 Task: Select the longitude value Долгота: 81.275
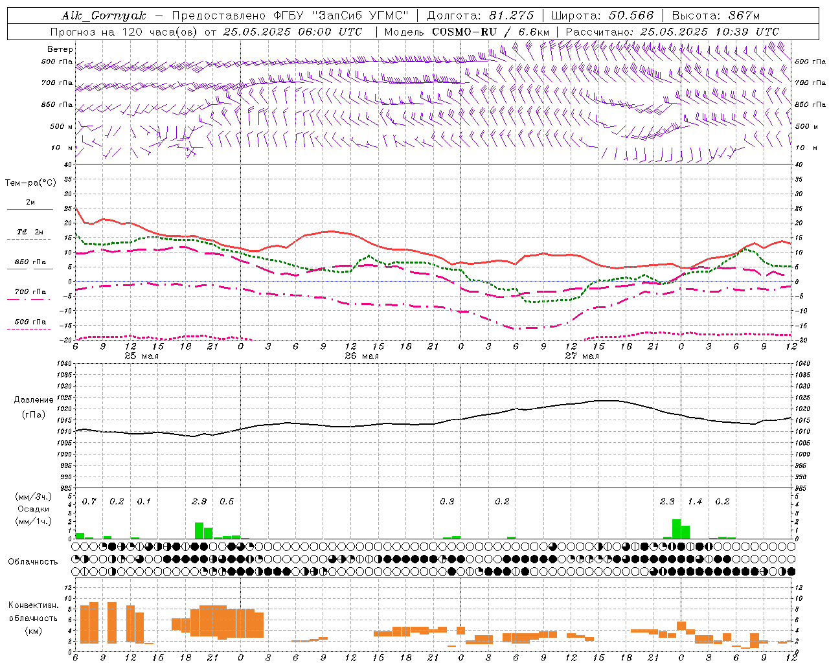click(x=481, y=16)
